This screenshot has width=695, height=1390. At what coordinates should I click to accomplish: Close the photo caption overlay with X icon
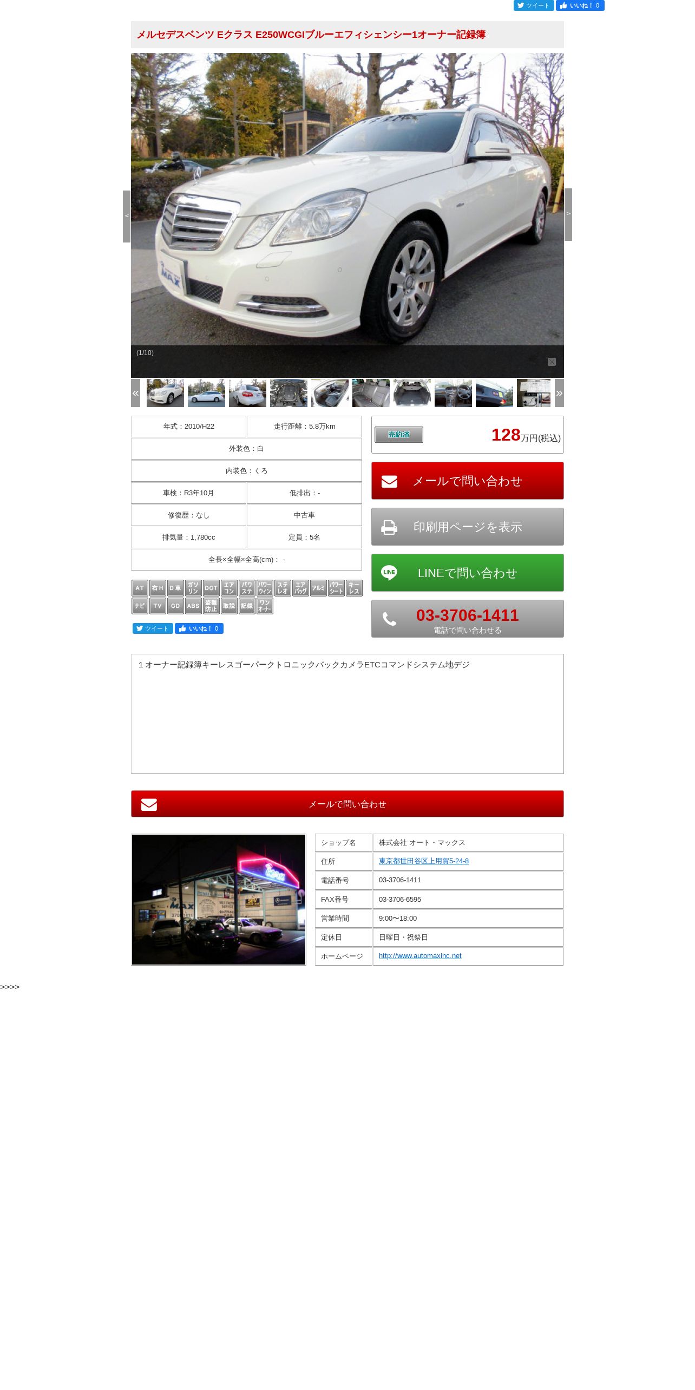click(x=552, y=362)
